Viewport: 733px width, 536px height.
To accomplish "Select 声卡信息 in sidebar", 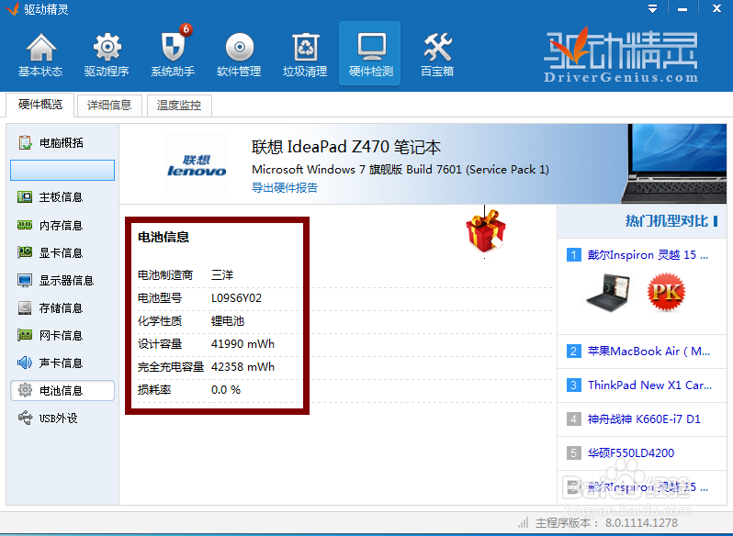I will (62, 363).
